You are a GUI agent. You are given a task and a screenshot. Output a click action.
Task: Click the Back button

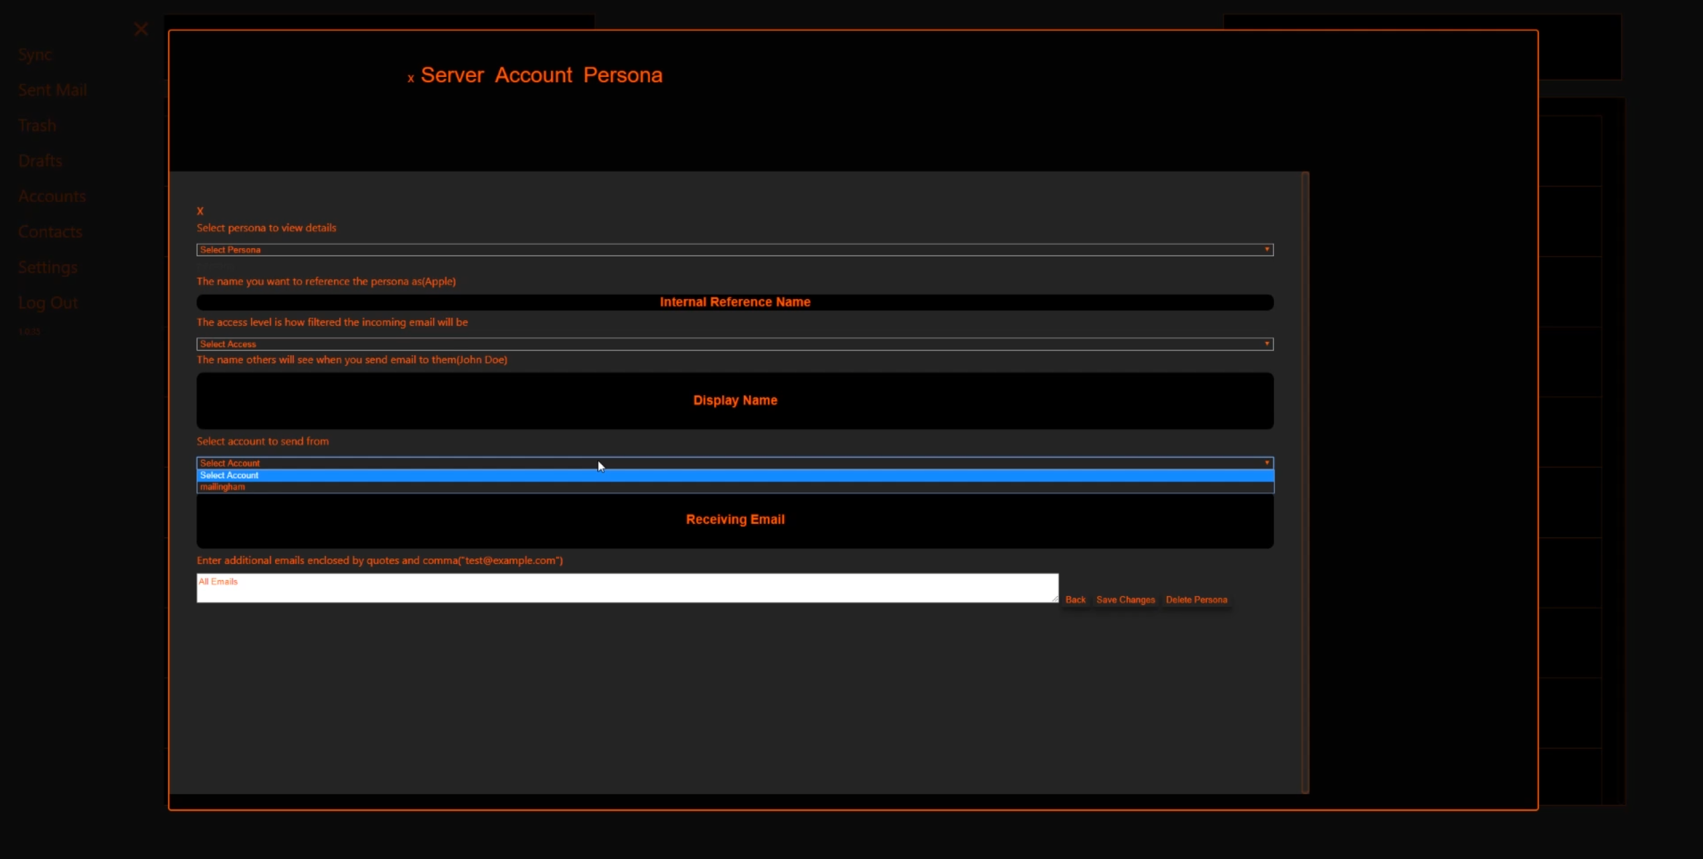click(x=1075, y=599)
